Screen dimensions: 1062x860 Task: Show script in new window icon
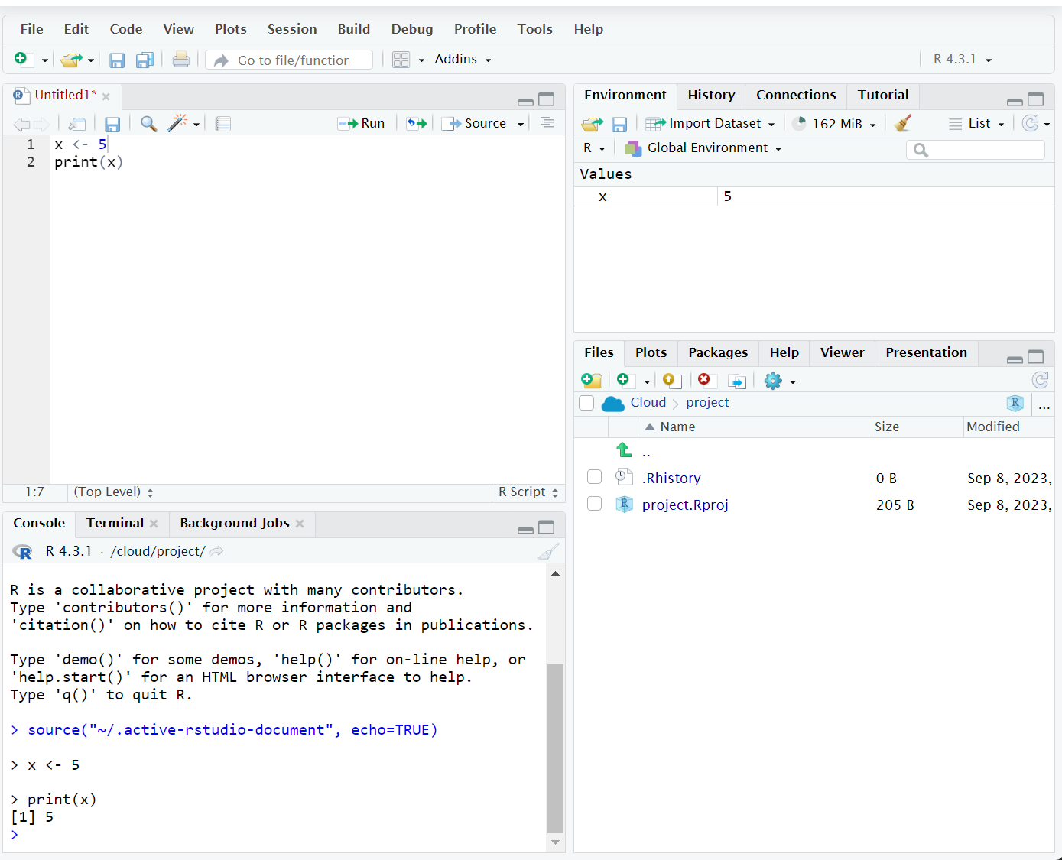click(x=76, y=124)
